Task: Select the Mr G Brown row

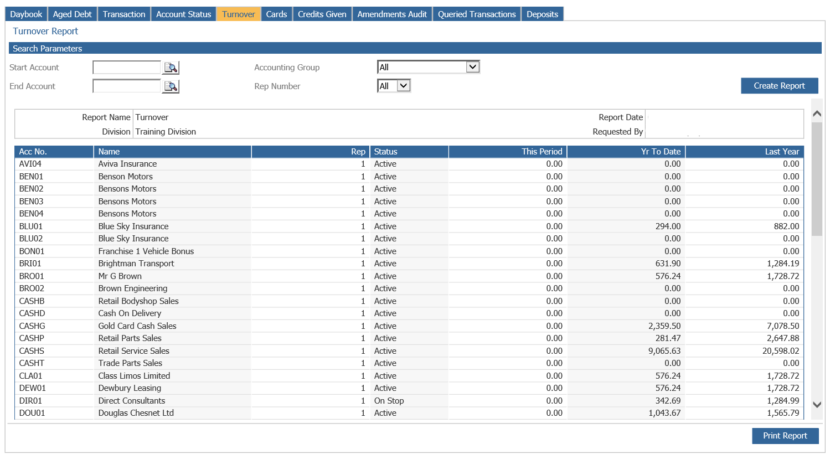Action: pyautogui.click(x=409, y=276)
